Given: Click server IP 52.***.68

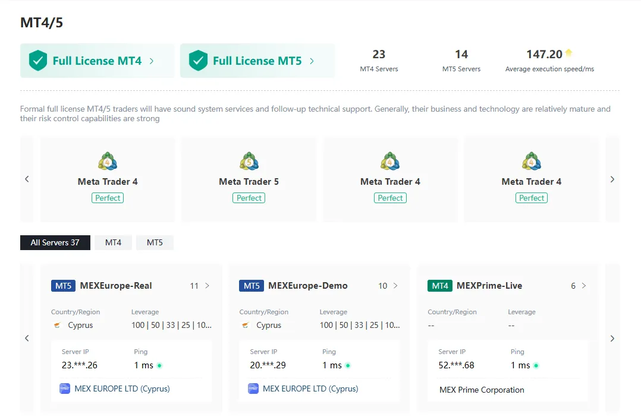Looking at the screenshot, I should click(x=456, y=365).
